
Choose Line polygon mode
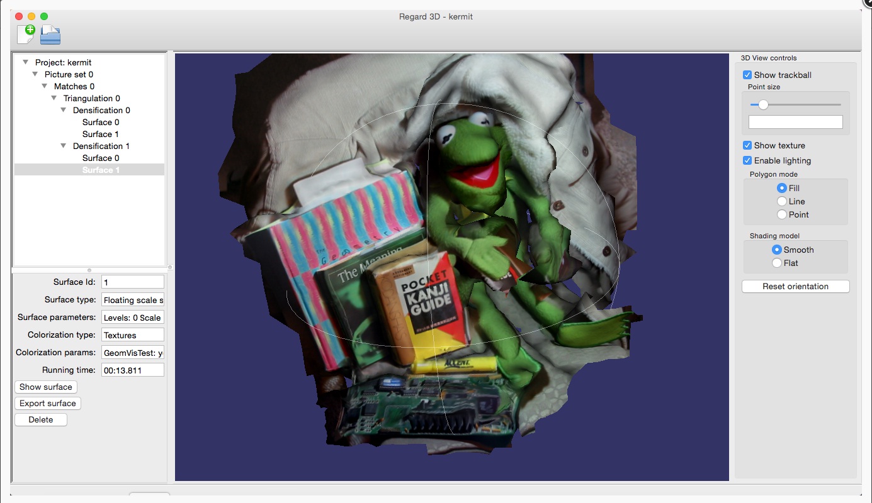(782, 201)
